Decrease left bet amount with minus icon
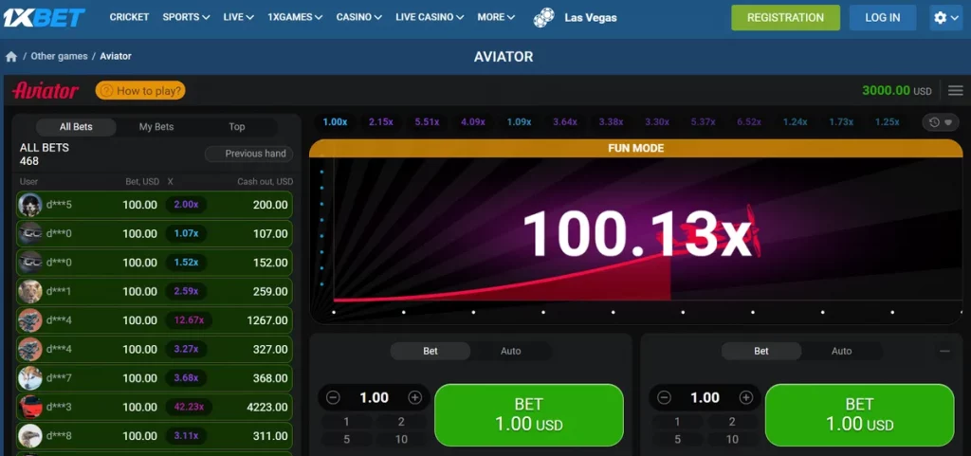The height and width of the screenshot is (456, 971). [x=333, y=398]
